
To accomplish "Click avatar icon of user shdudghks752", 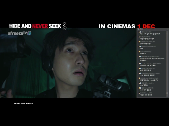I will point(139,42).
